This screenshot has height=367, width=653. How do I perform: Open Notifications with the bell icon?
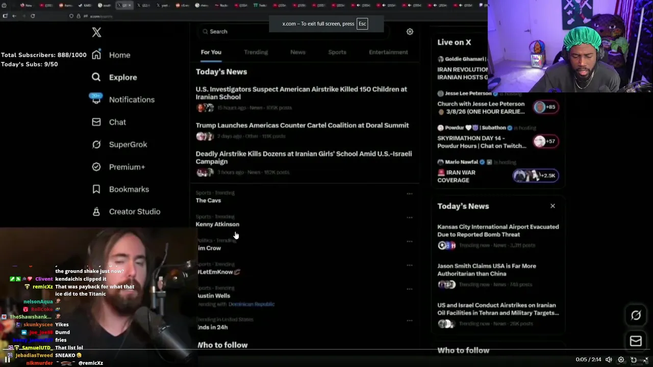tap(123, 99)
